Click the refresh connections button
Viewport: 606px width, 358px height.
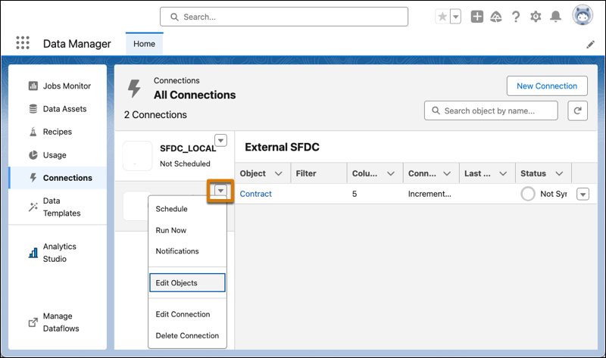click(577, 111)
